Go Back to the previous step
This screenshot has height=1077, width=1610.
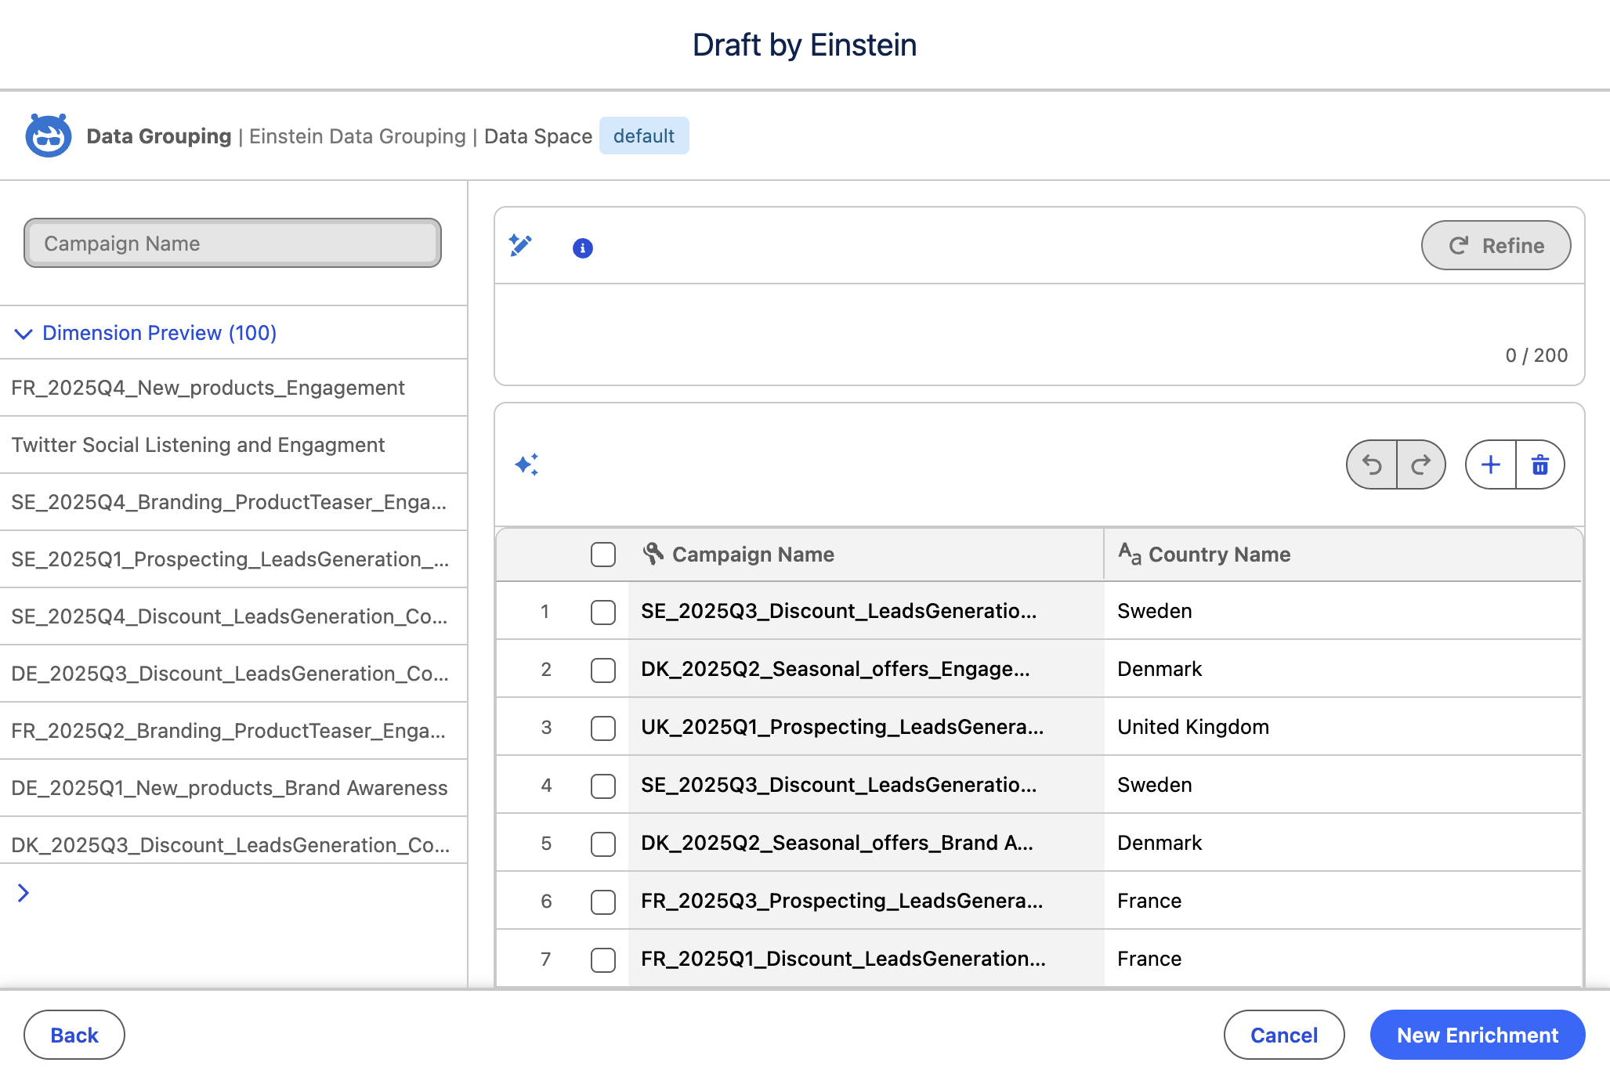pos(74,1035)
